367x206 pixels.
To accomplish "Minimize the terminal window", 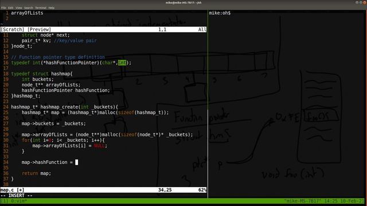I will point(357,2).
